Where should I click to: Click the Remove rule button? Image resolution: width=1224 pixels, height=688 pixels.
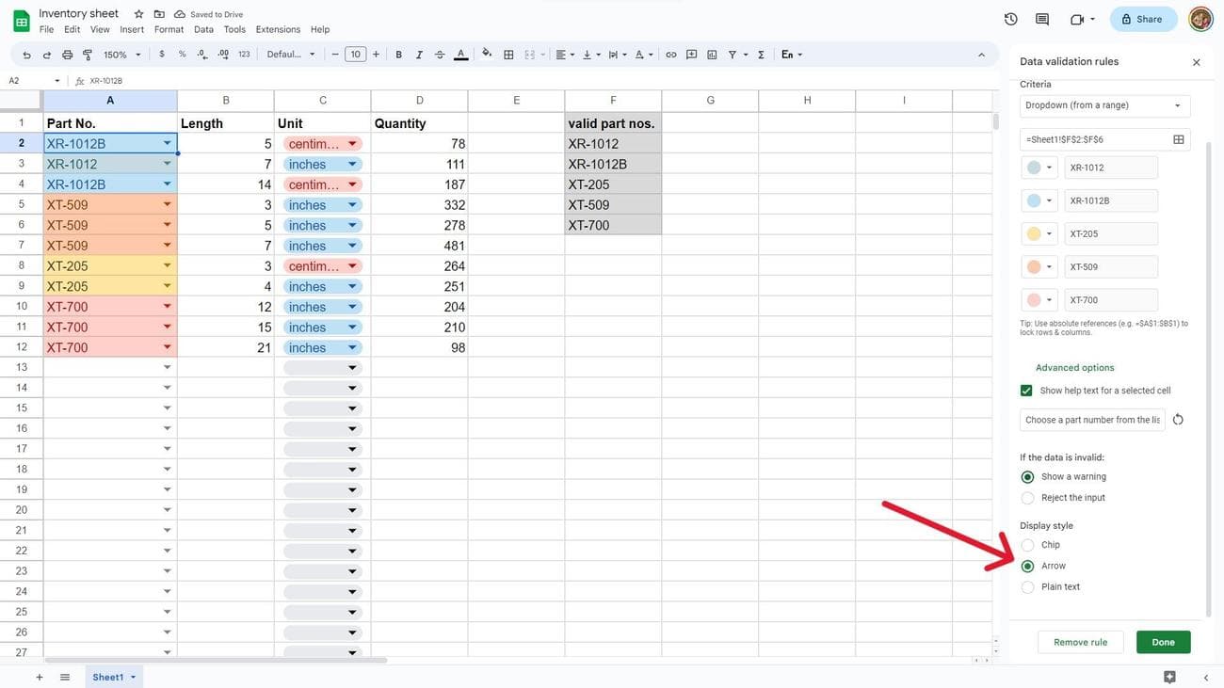[1080, 642]
